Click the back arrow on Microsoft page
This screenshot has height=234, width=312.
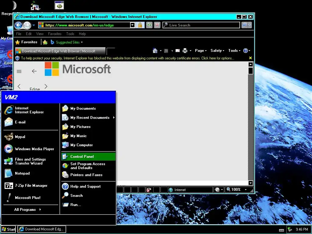[x=34, y=71]
